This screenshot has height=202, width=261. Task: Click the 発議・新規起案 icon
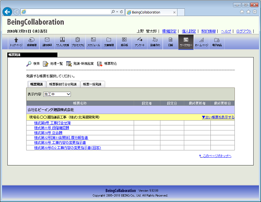click(x=69, y=64)
